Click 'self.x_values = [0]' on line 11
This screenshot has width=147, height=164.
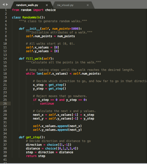click(x=42, y=47)
